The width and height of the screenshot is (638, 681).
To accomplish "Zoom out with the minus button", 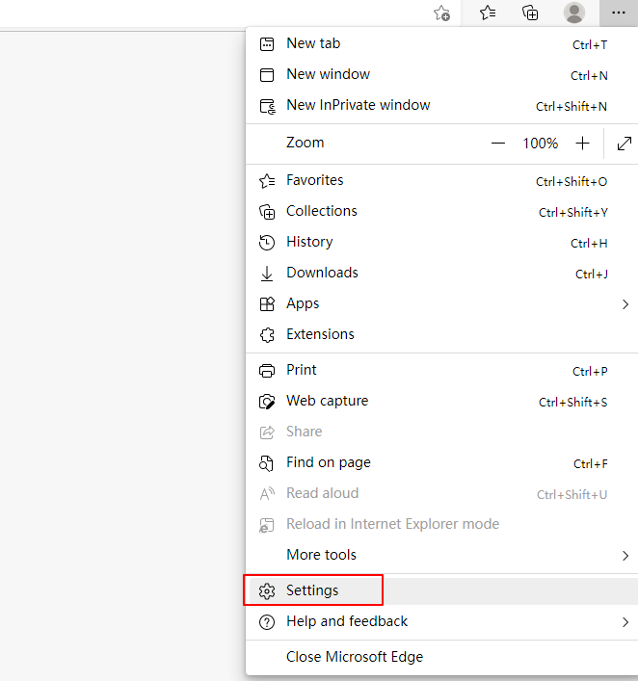I will (x=498, y=143).
